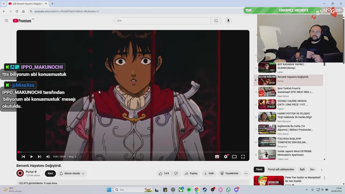
Task: Select the İlgili filter chip
Action: tap(302, 169)
